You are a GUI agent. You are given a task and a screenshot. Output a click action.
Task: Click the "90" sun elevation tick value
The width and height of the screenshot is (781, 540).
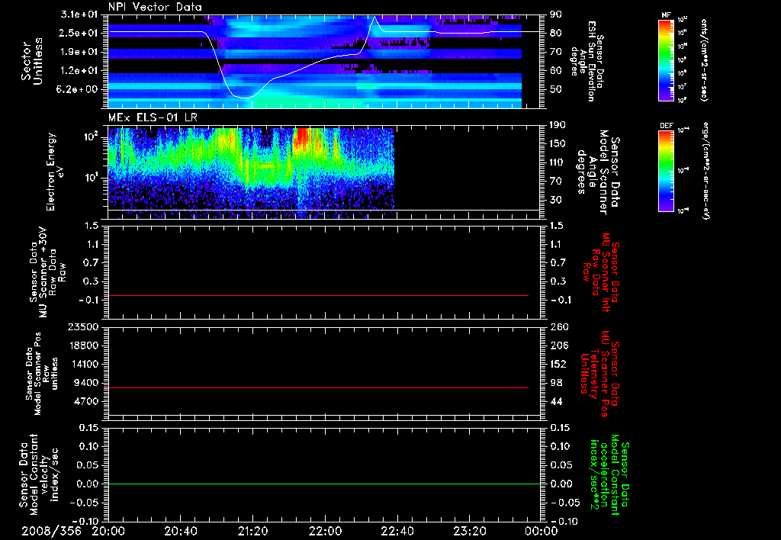tap(556, 14)
